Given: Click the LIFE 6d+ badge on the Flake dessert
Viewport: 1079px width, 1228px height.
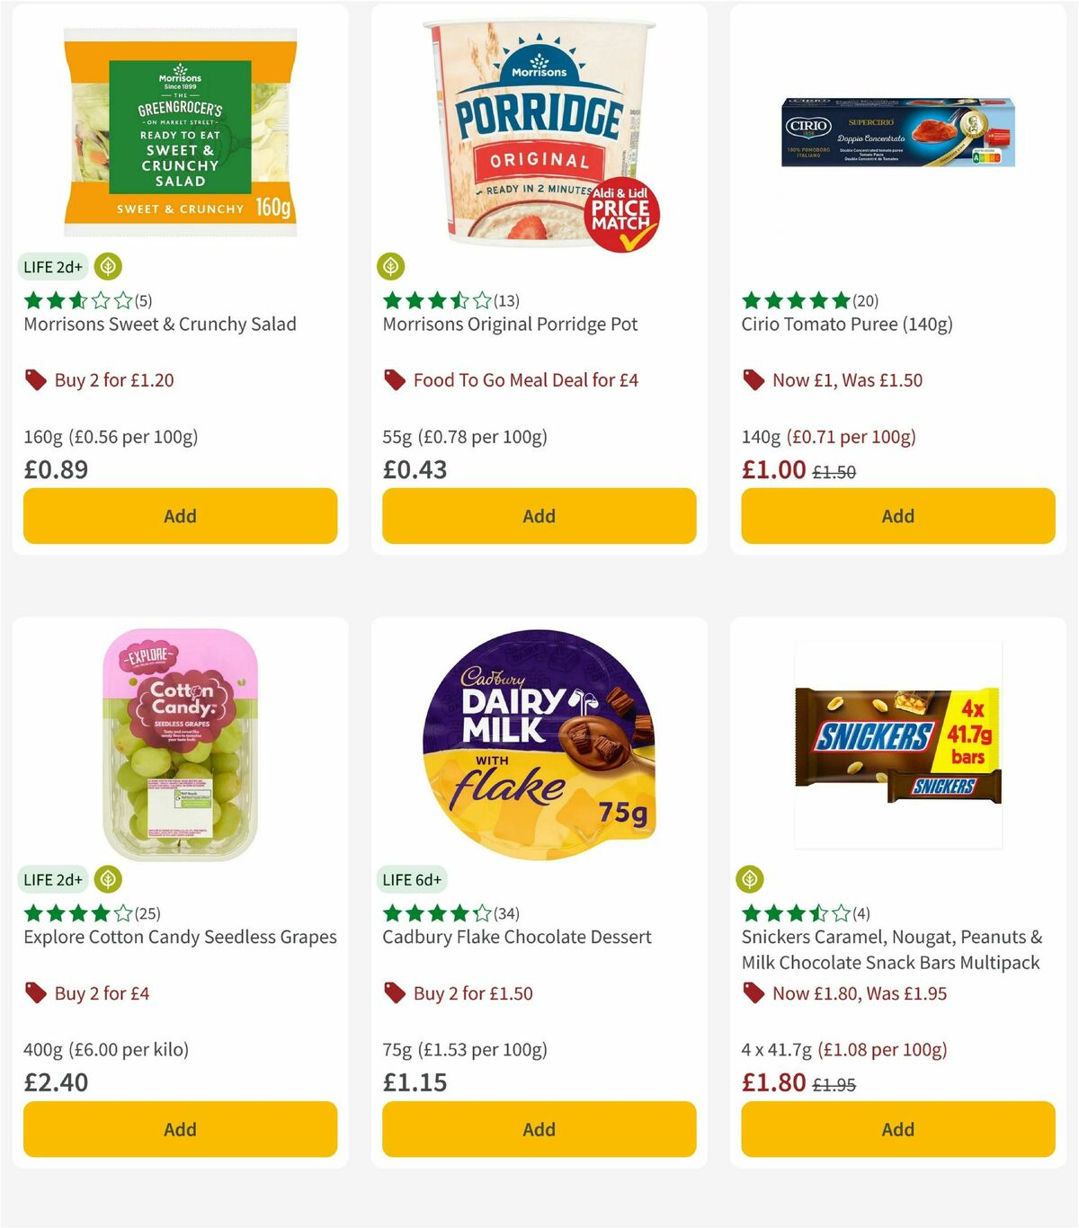Looking at the screenshot, I should click(x=412, y=879).
